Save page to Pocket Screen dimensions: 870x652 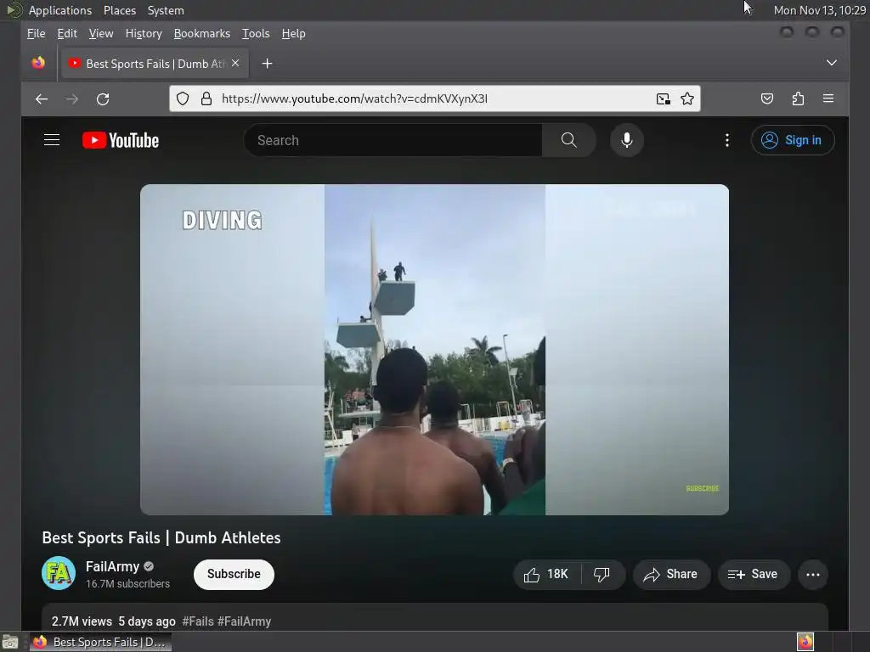(767, 98)
